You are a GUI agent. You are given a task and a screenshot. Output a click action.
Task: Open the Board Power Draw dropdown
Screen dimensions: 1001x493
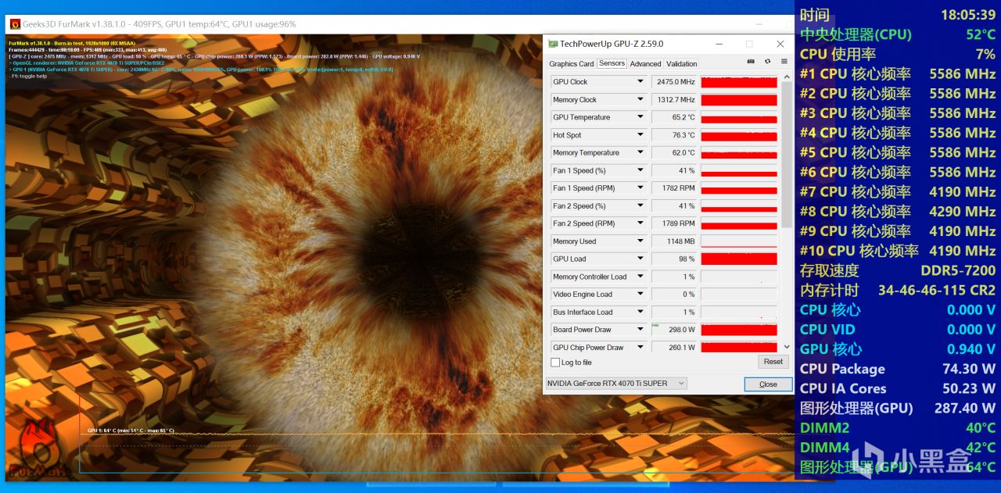click(640, 330)
